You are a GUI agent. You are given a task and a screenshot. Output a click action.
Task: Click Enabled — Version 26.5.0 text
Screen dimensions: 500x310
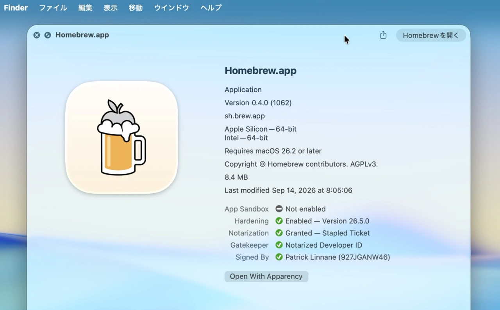click(327, 221)
